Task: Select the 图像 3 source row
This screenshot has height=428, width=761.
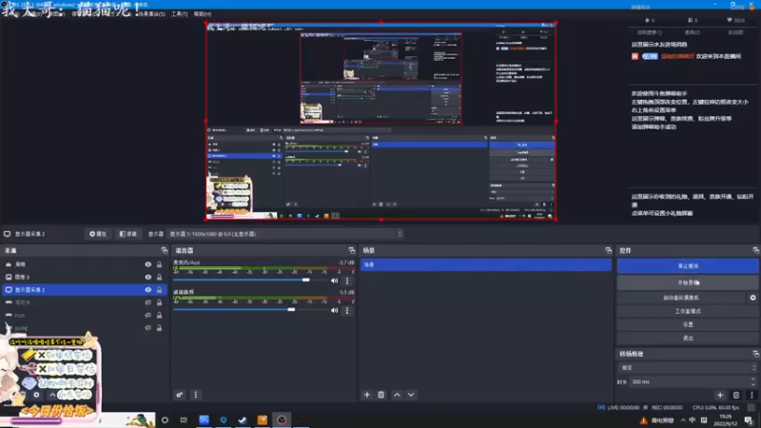Action: (x=85, y=277)
